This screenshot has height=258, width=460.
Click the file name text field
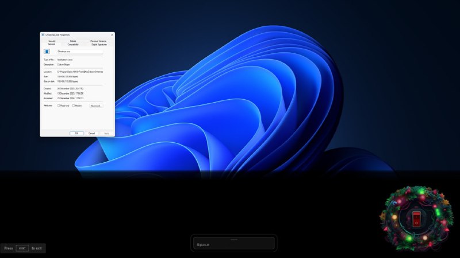click(x=79, y=52)
